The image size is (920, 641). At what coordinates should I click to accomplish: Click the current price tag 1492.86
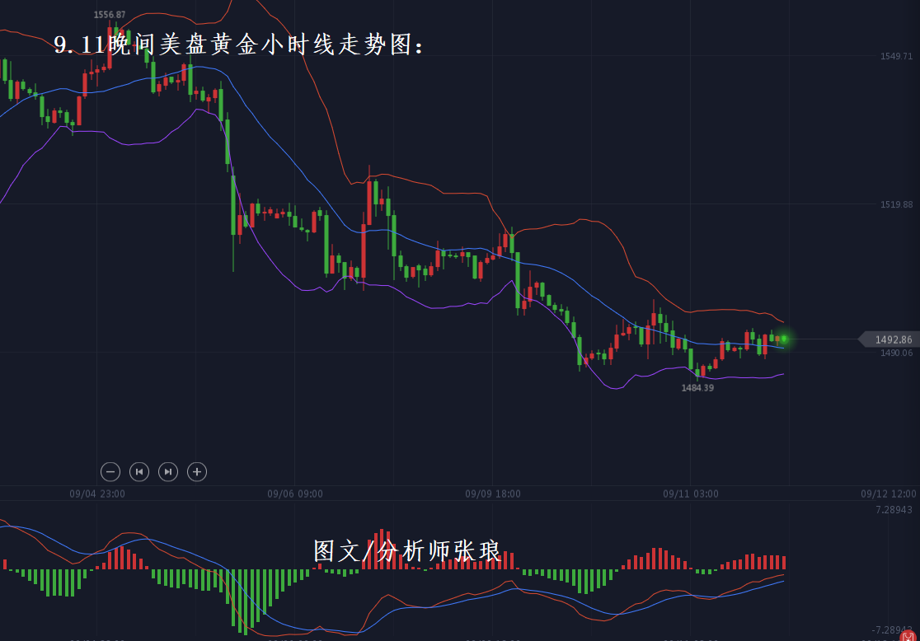(x=889, y=339)
